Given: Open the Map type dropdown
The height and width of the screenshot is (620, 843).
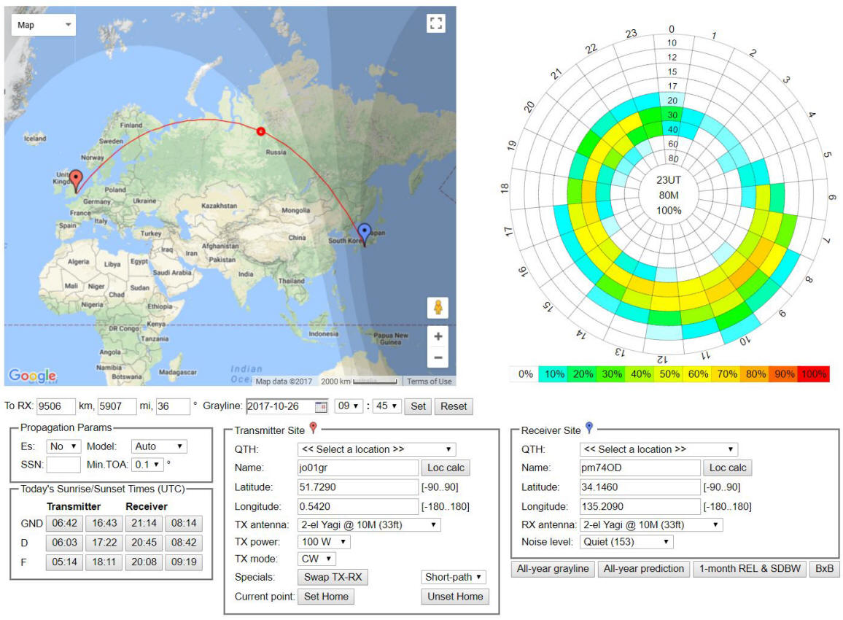Looking at the screenshot, I should (44, 25).
